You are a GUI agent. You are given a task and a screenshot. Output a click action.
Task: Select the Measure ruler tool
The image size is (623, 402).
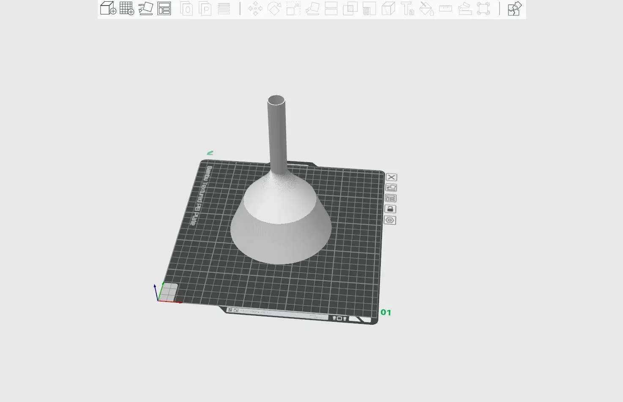coord(445,8)
